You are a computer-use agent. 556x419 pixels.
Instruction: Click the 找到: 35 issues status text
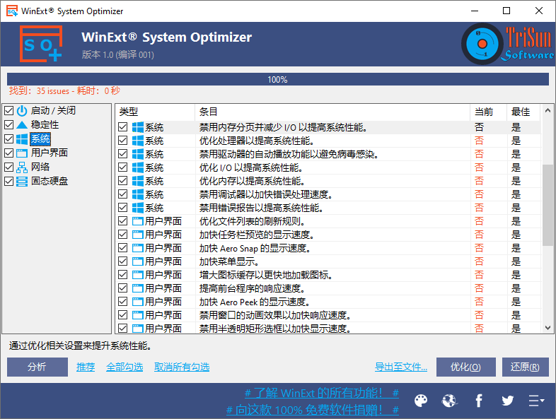[64, 91]
